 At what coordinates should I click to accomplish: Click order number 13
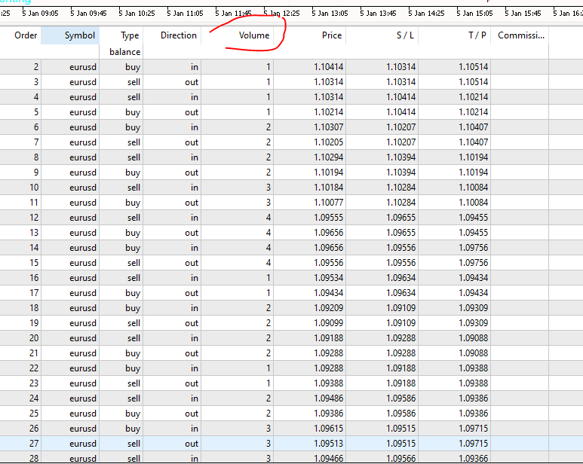point(34,233)
